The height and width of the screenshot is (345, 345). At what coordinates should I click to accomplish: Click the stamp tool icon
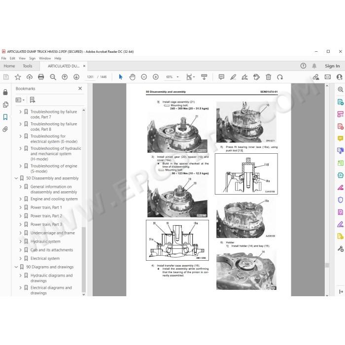pyautogui.click(x=256, y=77)
